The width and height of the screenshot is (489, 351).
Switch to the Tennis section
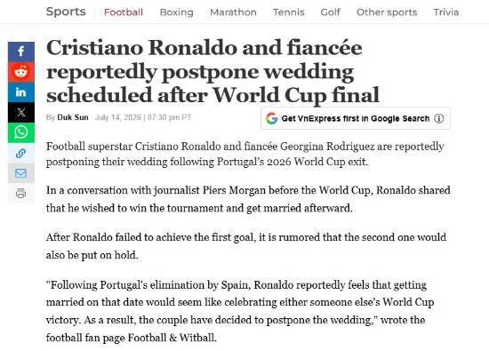coord(288,12)
